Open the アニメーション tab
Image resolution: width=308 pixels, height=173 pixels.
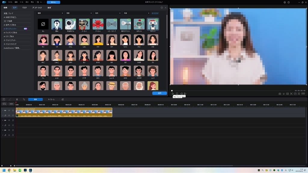(37, 8)
